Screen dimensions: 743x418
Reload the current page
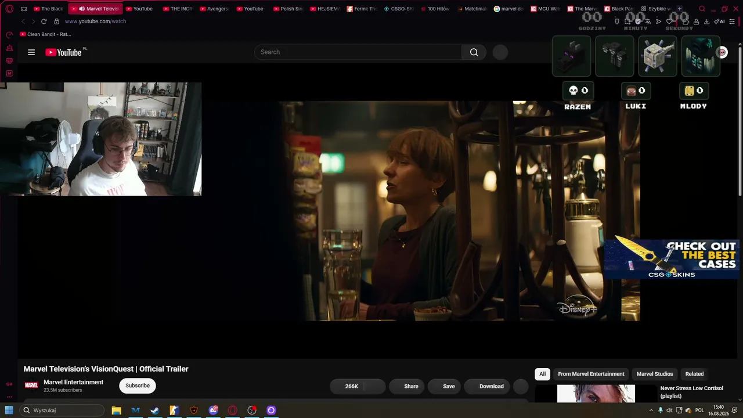click(44, 21)
